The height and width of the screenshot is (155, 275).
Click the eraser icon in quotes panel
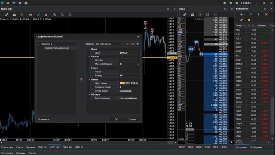(x=241, y=20)
